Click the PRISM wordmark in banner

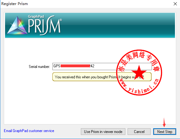point(44,26)
